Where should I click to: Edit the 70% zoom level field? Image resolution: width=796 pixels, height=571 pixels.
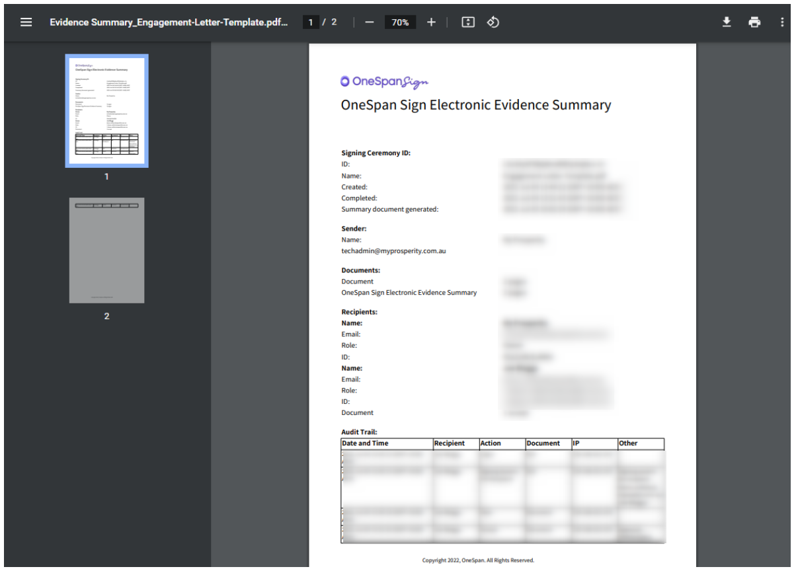coord(400,22)
